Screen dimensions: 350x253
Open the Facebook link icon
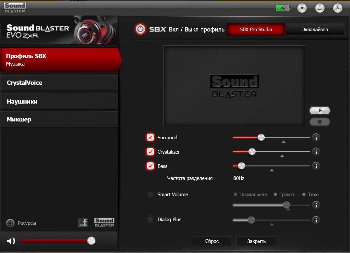(x=83, y=222)
